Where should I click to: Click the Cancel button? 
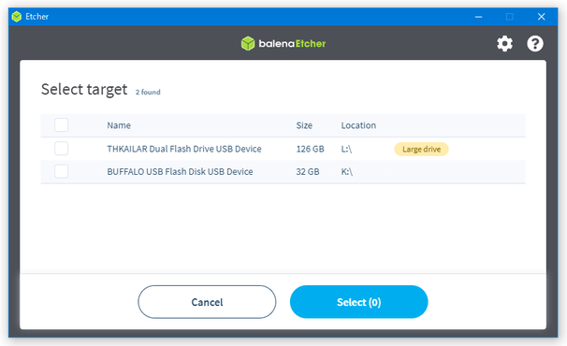tap(207, 302)
